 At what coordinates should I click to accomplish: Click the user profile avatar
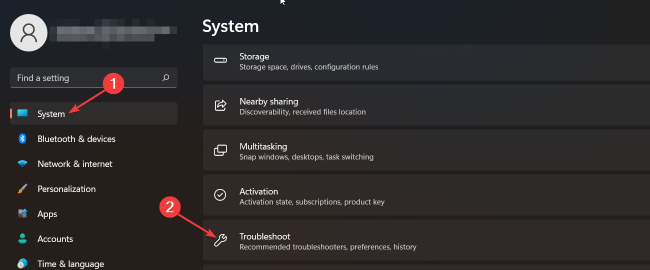pyautogui.click(x=29, y=32)
